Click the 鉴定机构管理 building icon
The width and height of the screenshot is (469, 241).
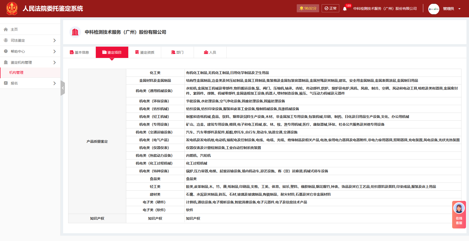(x=6, y=62)
